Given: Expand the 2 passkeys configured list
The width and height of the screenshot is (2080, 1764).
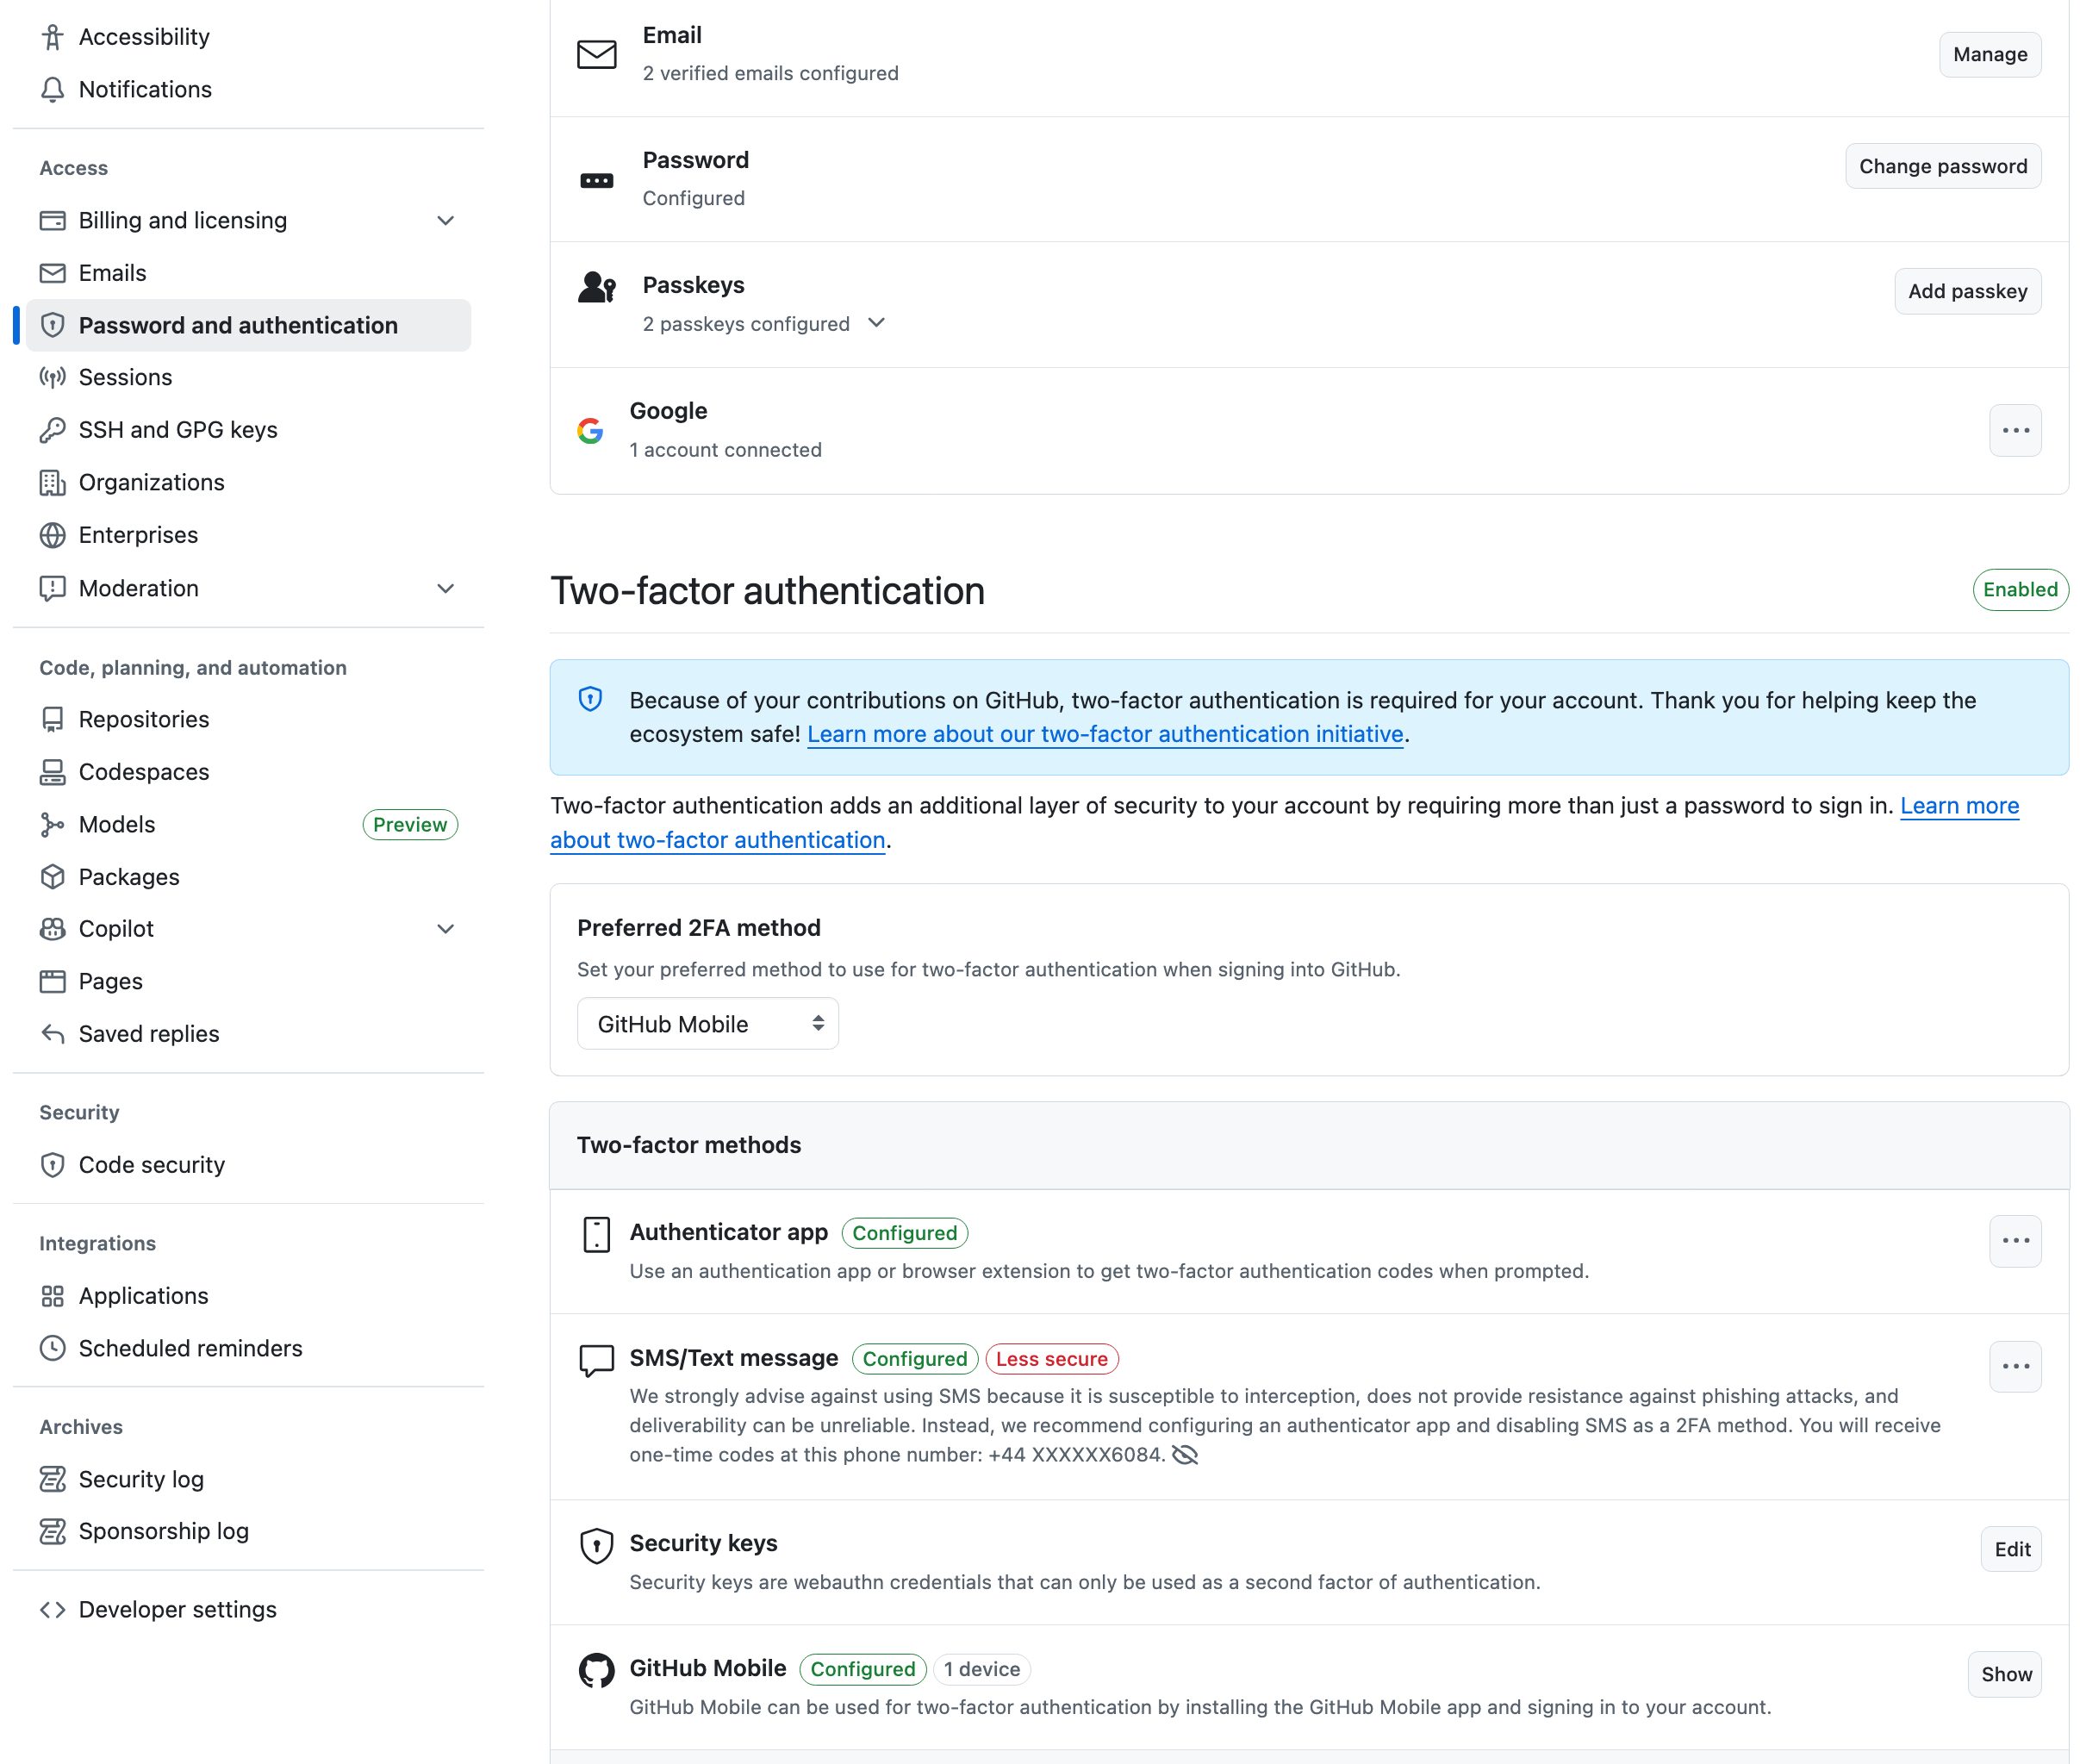Looking at the screenshot, I should pos(876,323).
